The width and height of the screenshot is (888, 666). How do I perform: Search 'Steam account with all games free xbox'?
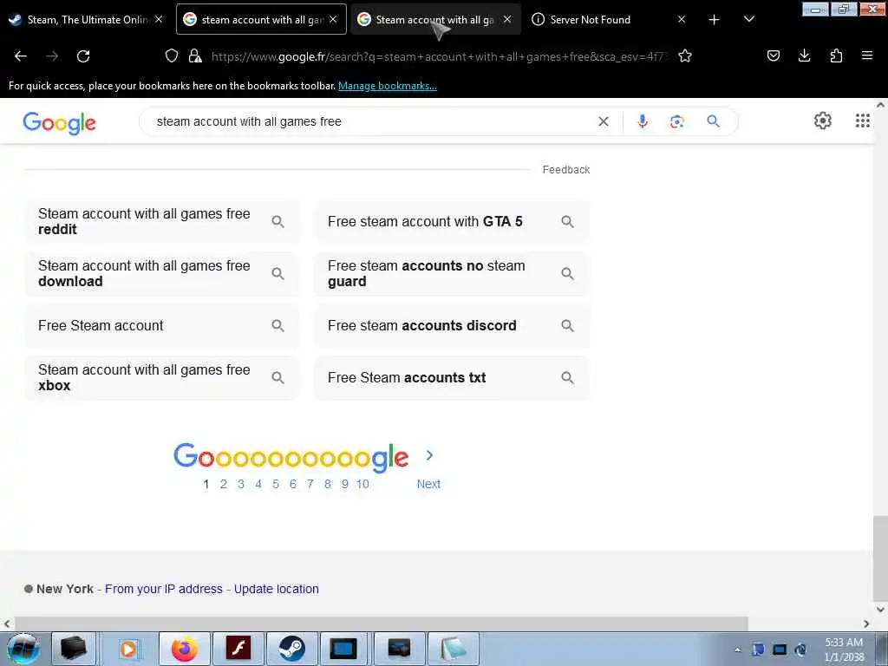(x=161, y=378)
